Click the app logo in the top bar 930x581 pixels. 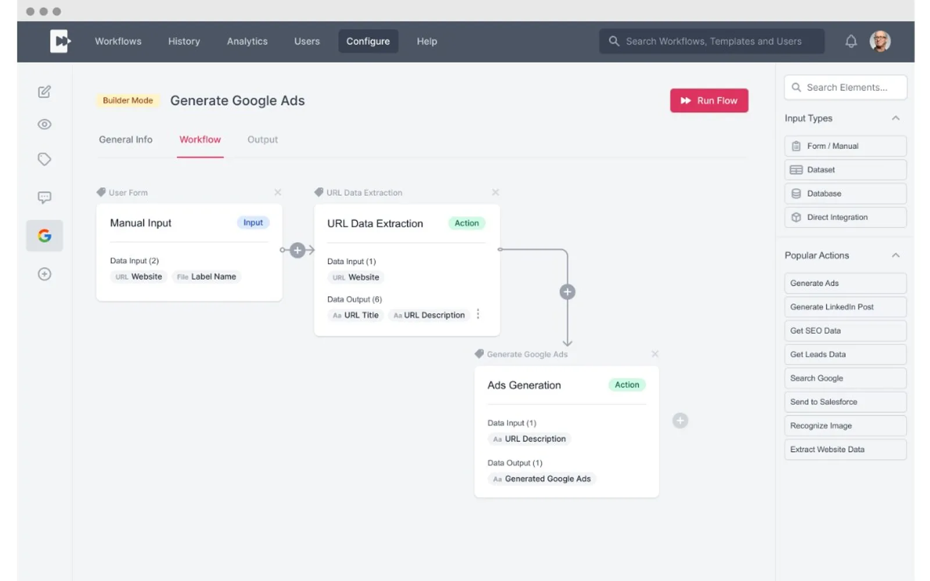pos(60,41)
